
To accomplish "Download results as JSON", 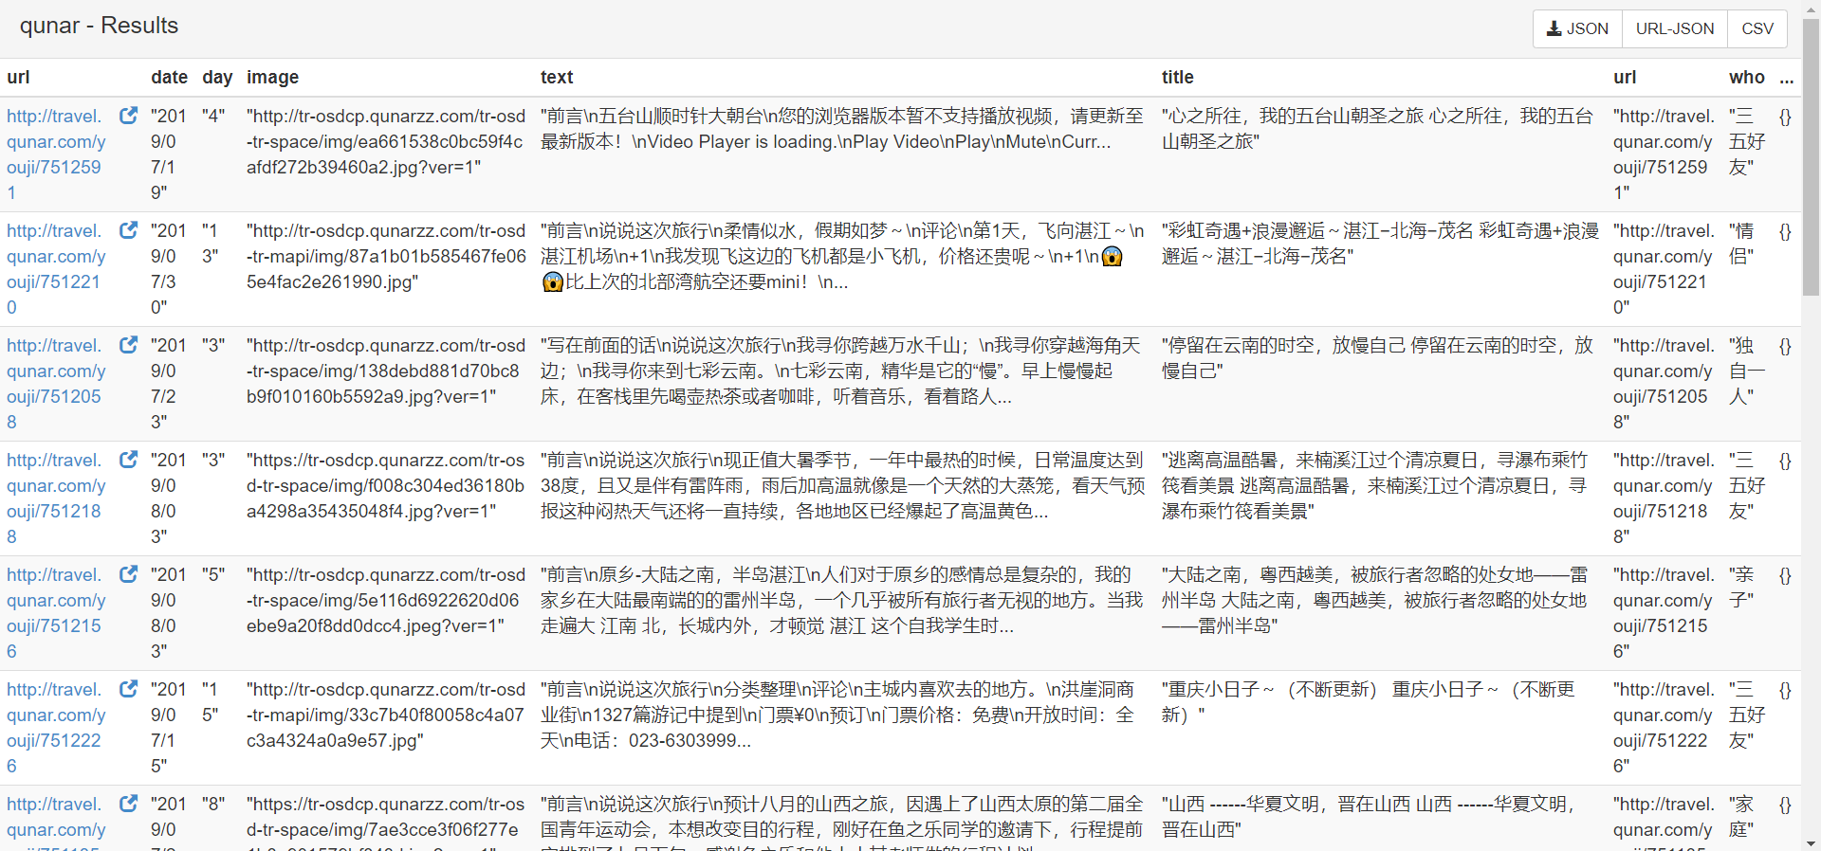I will pos(1577,28).
